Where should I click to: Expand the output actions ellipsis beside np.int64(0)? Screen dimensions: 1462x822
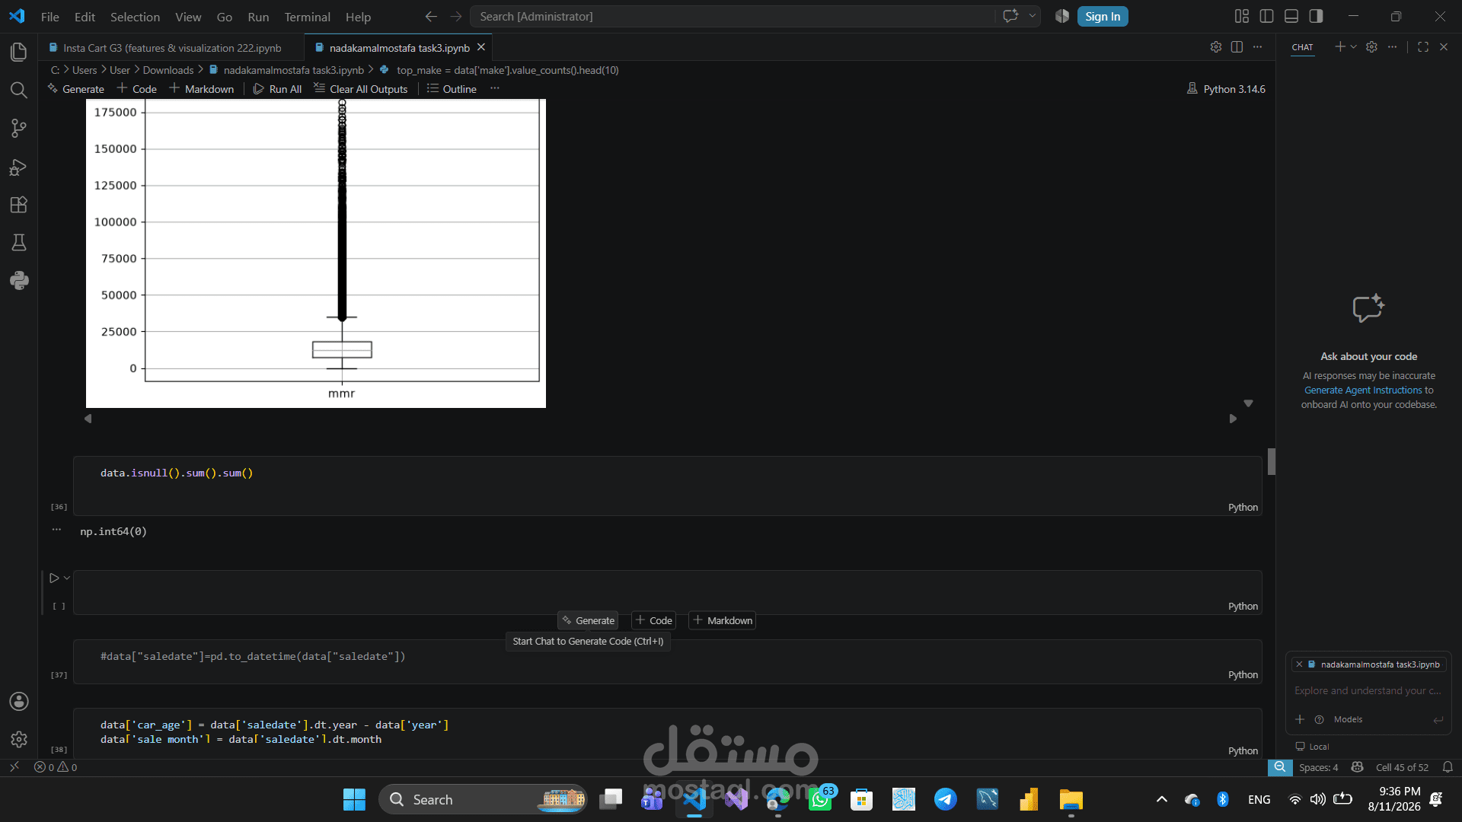tap(56, 530)
